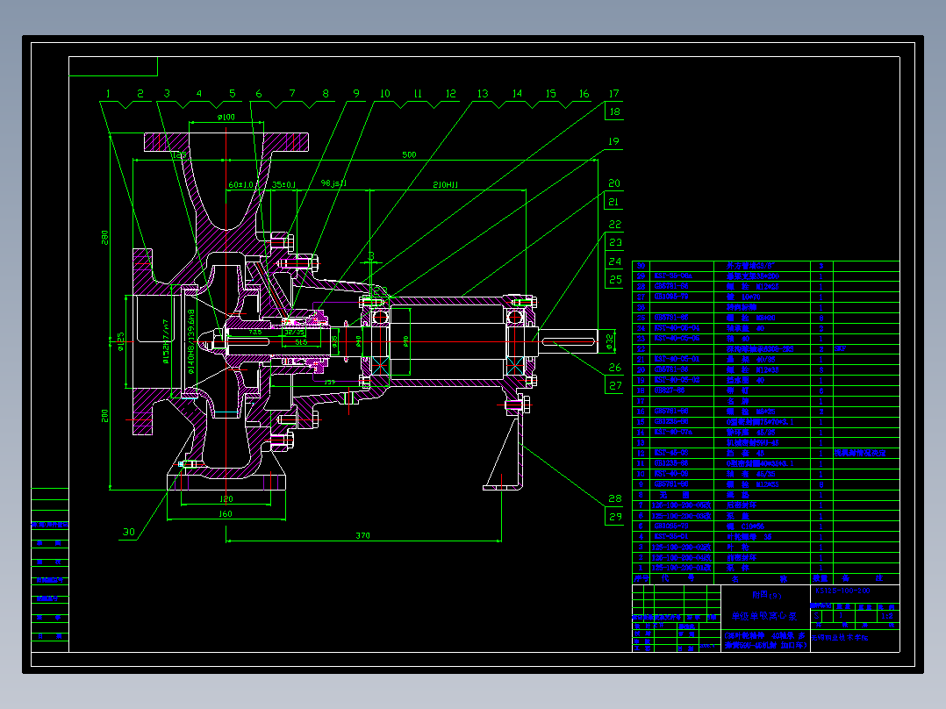This screenshot has width=946, height=709.
Task: Click the part name '前密封环' in row 2
Action: [x=741, y=557]
